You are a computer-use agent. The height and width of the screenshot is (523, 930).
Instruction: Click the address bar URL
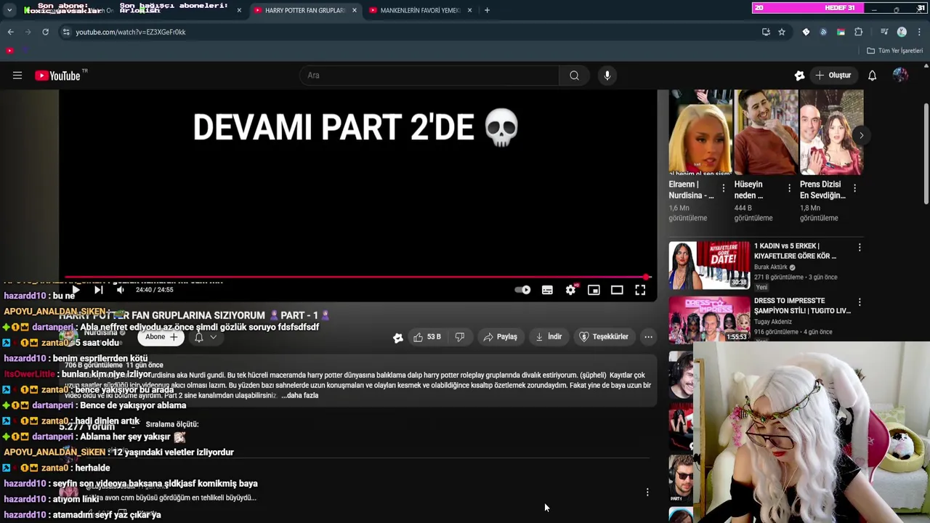tap(131, 32)
